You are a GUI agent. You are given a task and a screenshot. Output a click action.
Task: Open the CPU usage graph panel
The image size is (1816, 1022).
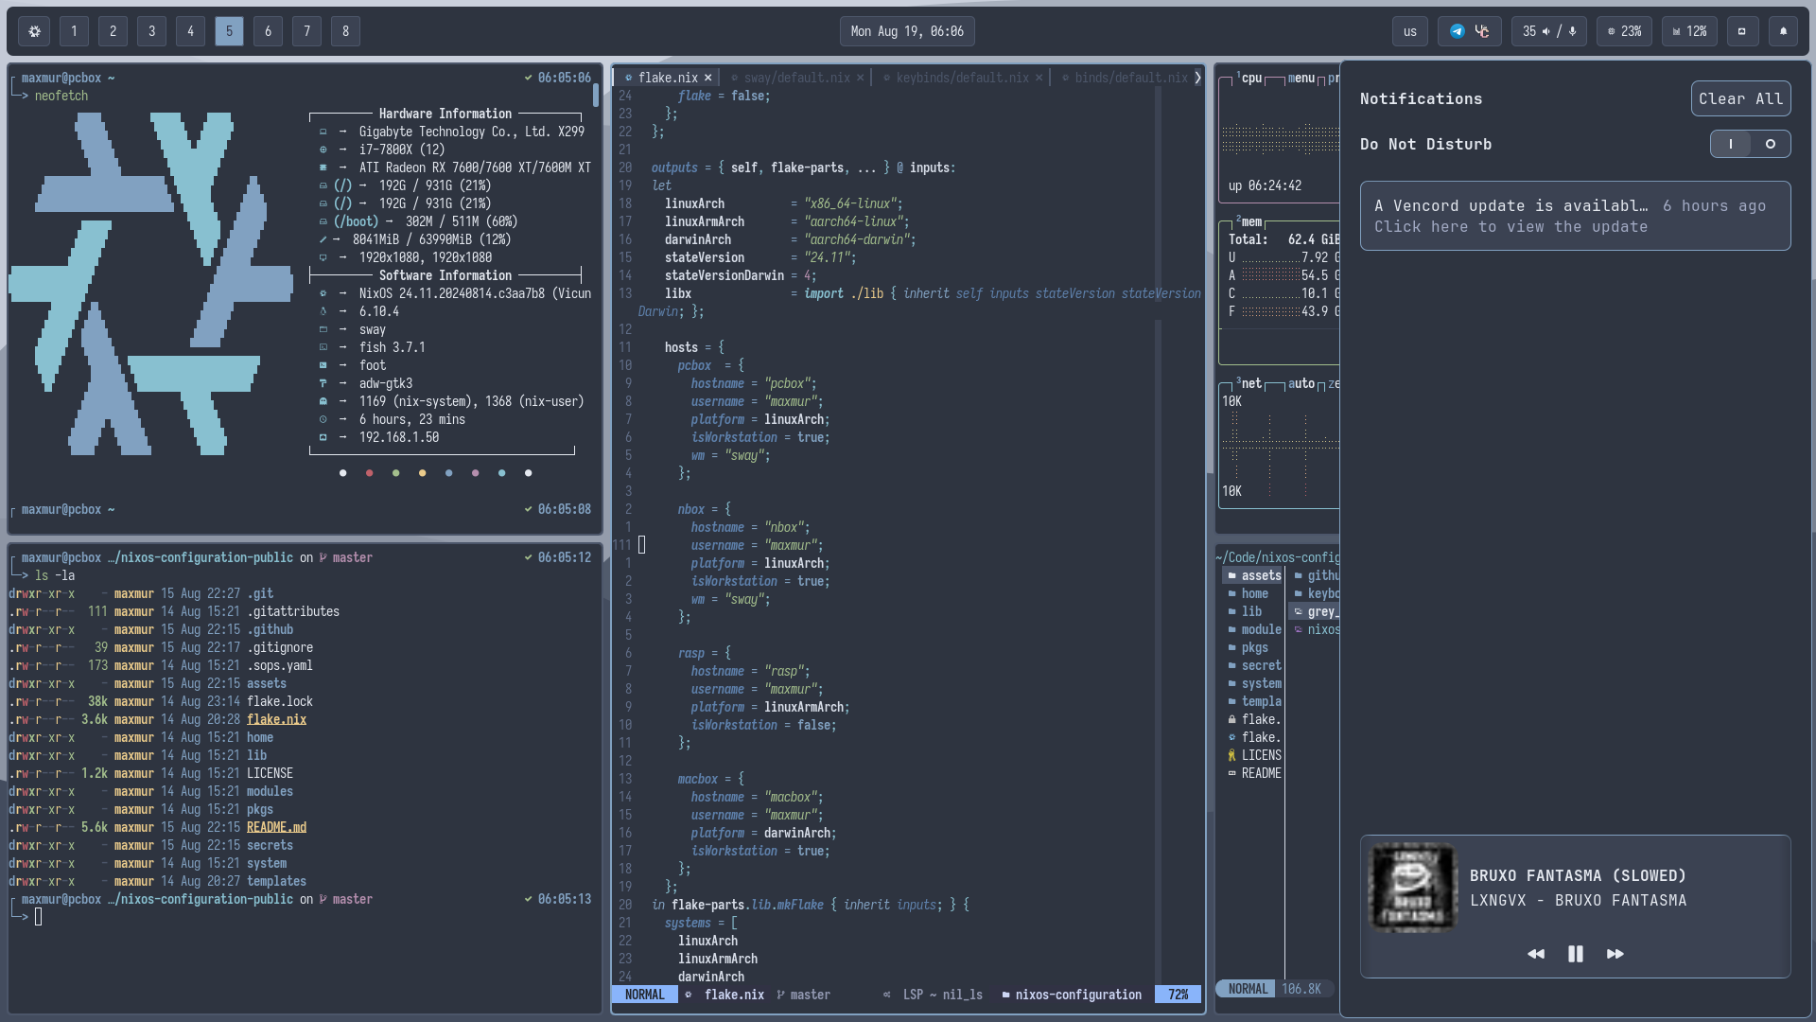[x=1248, y=78]
